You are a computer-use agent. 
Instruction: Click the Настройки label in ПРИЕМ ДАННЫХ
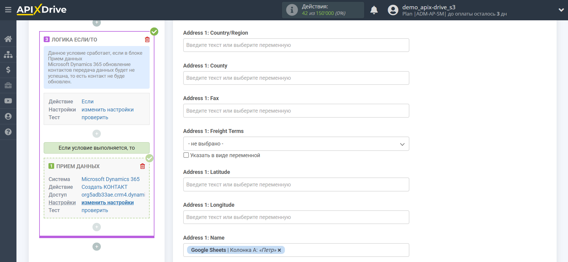click(62, 203)
